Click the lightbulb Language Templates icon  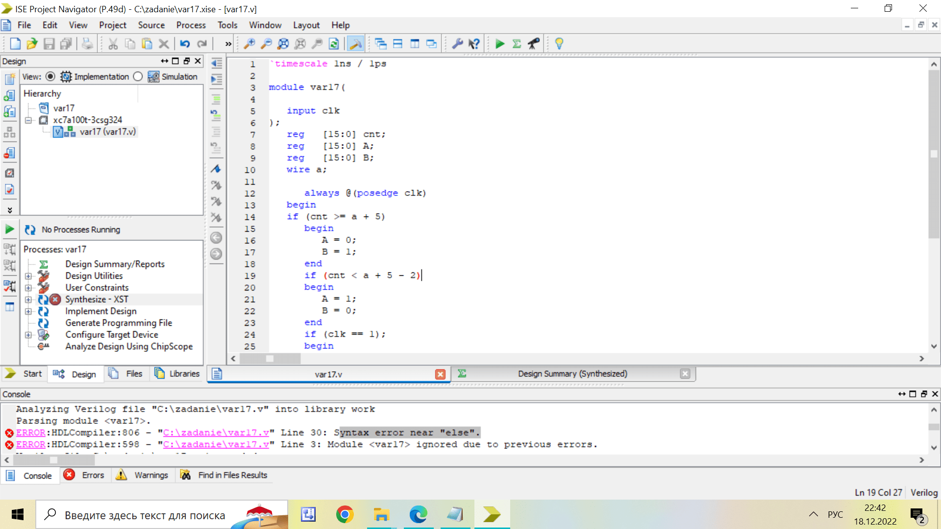[x=559, y=44]
